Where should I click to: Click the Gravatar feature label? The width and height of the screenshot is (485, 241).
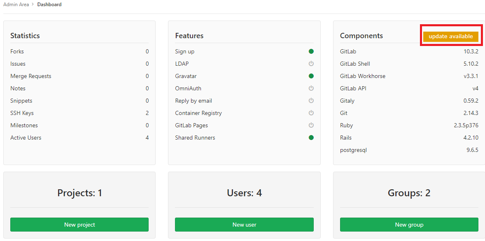tap(186, 76)
